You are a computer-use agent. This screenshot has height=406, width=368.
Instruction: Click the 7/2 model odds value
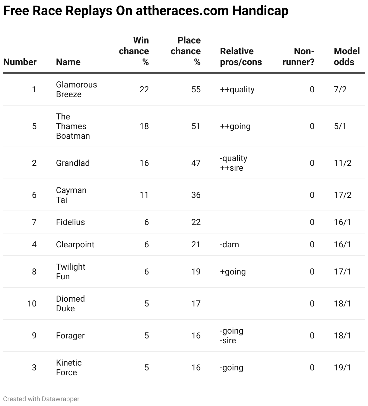click(340, 89)
